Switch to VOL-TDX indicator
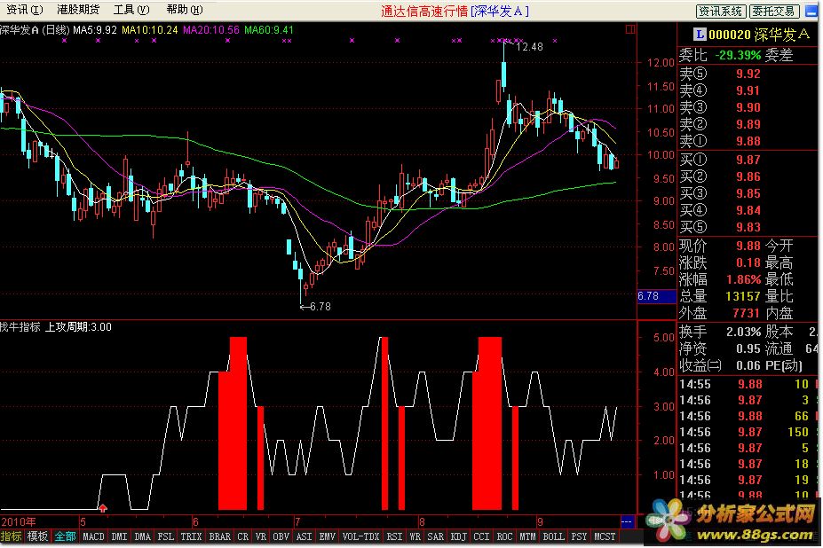The width and height of the screenshot is (823, 548). 360,536
